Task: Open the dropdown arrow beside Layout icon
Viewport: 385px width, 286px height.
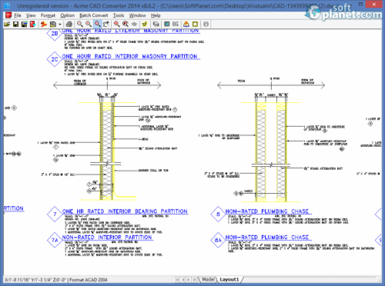Action: pos(60,25)
